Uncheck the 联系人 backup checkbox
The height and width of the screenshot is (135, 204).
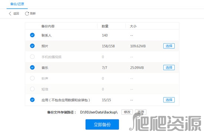click(x=32, y=35)
